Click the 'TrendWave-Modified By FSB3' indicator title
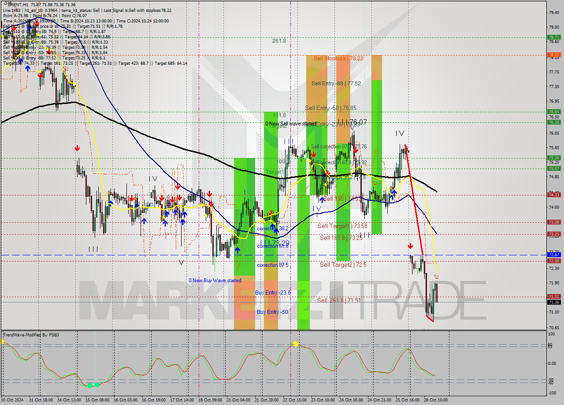The height and width of the screenshot is (405, 564). point(31,335)
